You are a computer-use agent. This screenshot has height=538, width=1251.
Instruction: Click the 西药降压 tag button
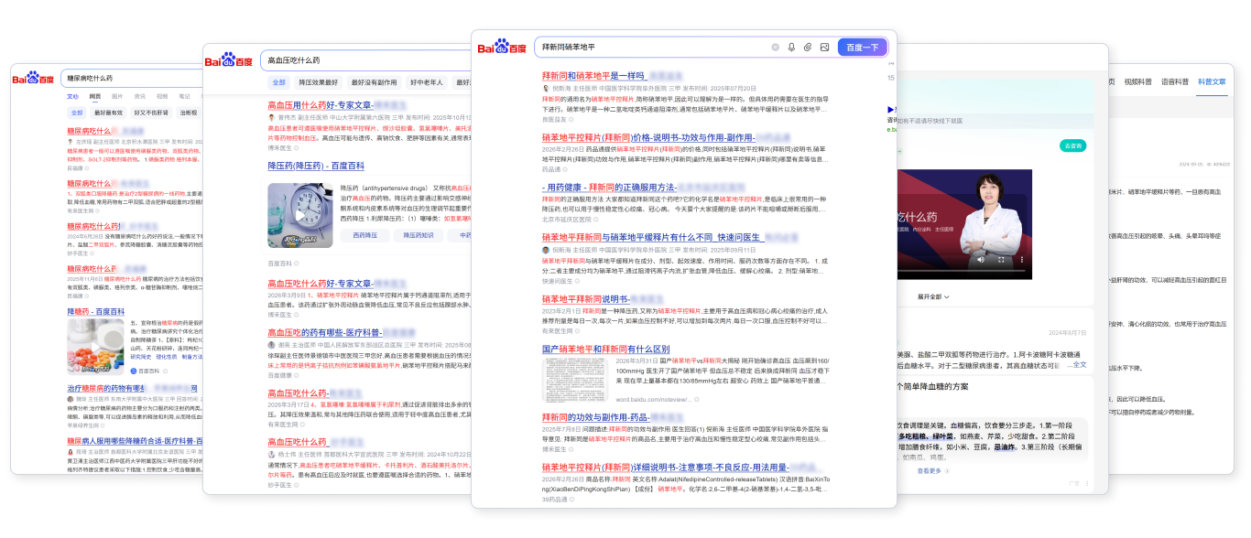(365, 235)
